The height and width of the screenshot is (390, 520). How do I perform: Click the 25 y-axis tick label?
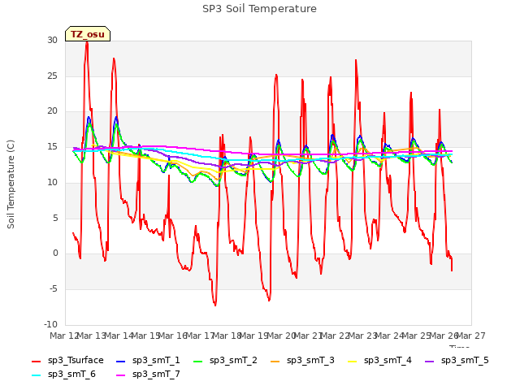tap(52, 76)
